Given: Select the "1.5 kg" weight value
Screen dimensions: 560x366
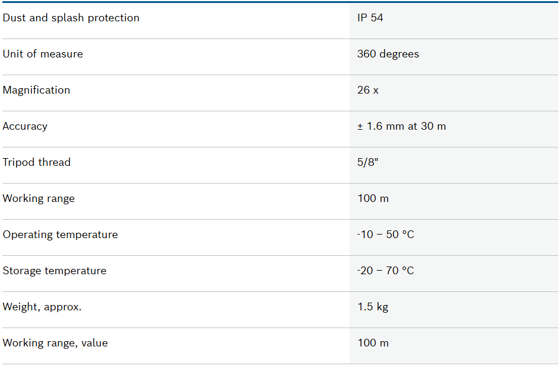Looking at the screenshot, I should click(x=373, y=307).
